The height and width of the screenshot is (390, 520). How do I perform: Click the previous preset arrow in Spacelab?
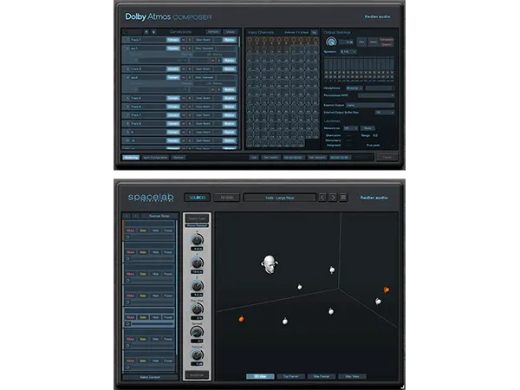[x=322, y=198]
